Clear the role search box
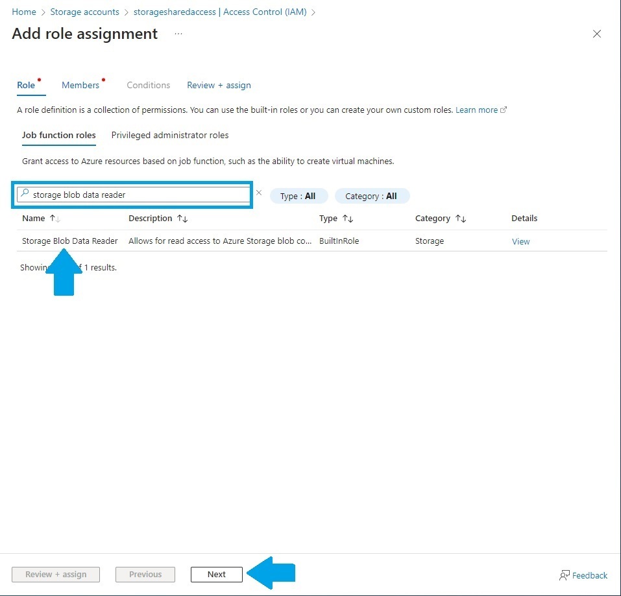Viewport: 621px width, 596px height. coord(259,193)
